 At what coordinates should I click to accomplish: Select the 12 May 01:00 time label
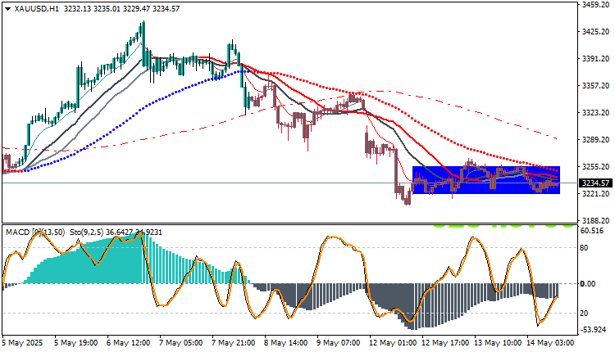tap(393, 343)
